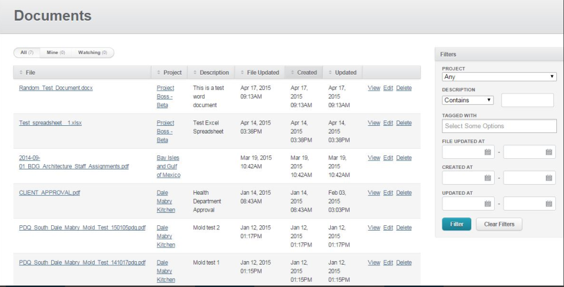Open BDG Architecture Staff Assignments pdf link
The width and height of the screenshot is (564, 287).
pos(74,162)
